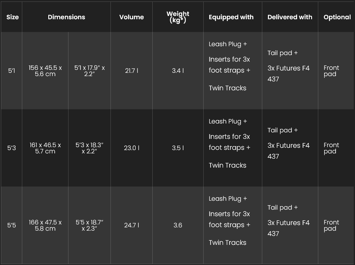Viewport: 355px width, 265px height.
Task: Click the 5'3 x 18.3" x 2.2" cell
Action: coord(89,148)
